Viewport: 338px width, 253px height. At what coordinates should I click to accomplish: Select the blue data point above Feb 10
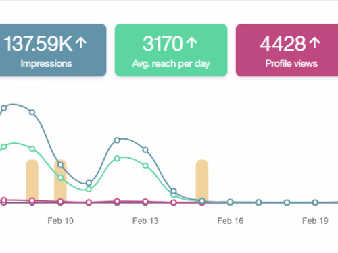(60, 165)
